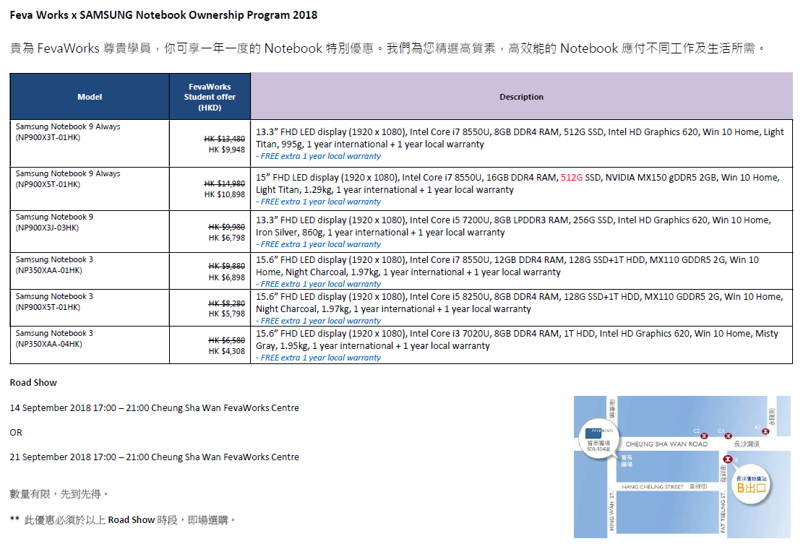Viewport: 803px width, 544px height.
Task: Click struck-through price 'HK $9,980'
Action: [227, 227]
